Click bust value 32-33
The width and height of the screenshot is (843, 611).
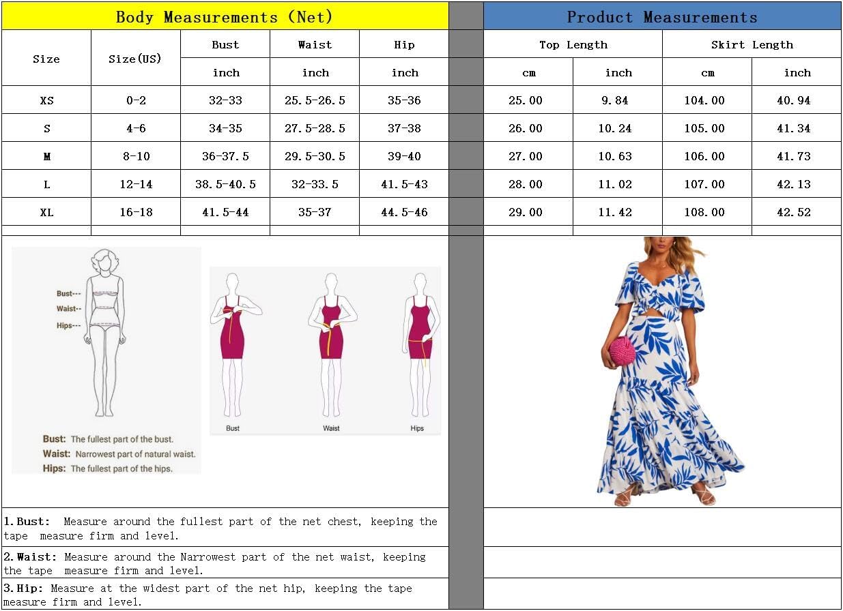tap(225, 100)
